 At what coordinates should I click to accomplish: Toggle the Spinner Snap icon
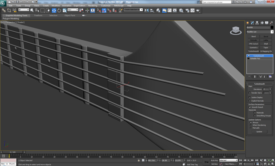click(115, 10)
